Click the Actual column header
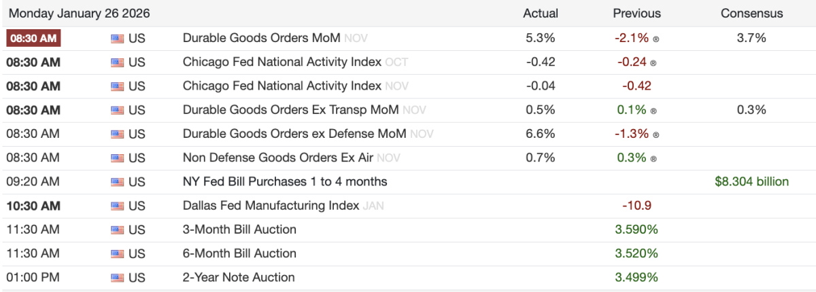Viewport: 816px width, 292px height. pos(541,14)
